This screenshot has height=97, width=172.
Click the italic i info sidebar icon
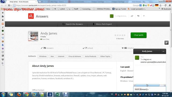pos(3,27)
